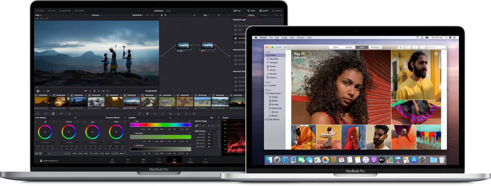491x186 pixels.
Task: Toggle the Timeline button in Resolve toolbar
Action: [x=80, y=11]
